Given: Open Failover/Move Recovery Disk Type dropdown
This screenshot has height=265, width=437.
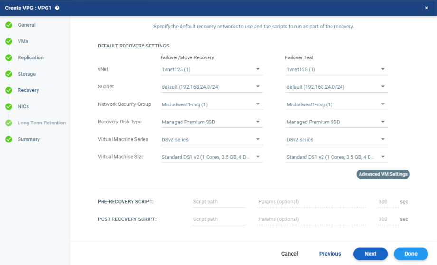Looking at the screenshot, I should coord(212,122).
